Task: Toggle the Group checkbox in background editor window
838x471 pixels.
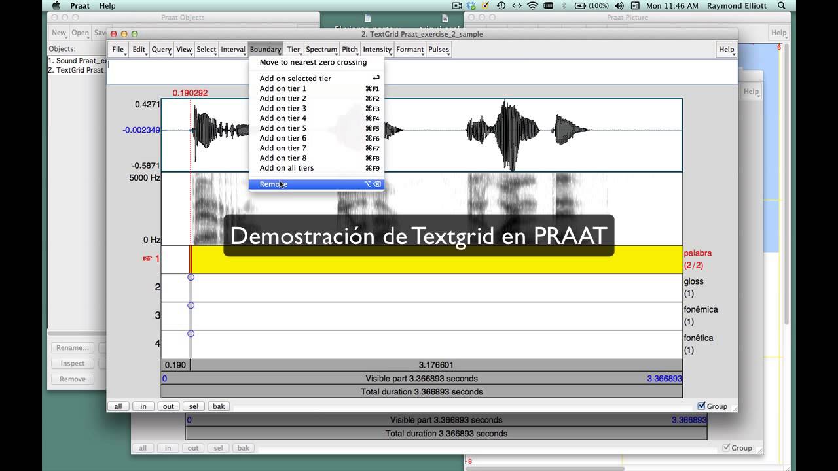Action: pos(727,447)
